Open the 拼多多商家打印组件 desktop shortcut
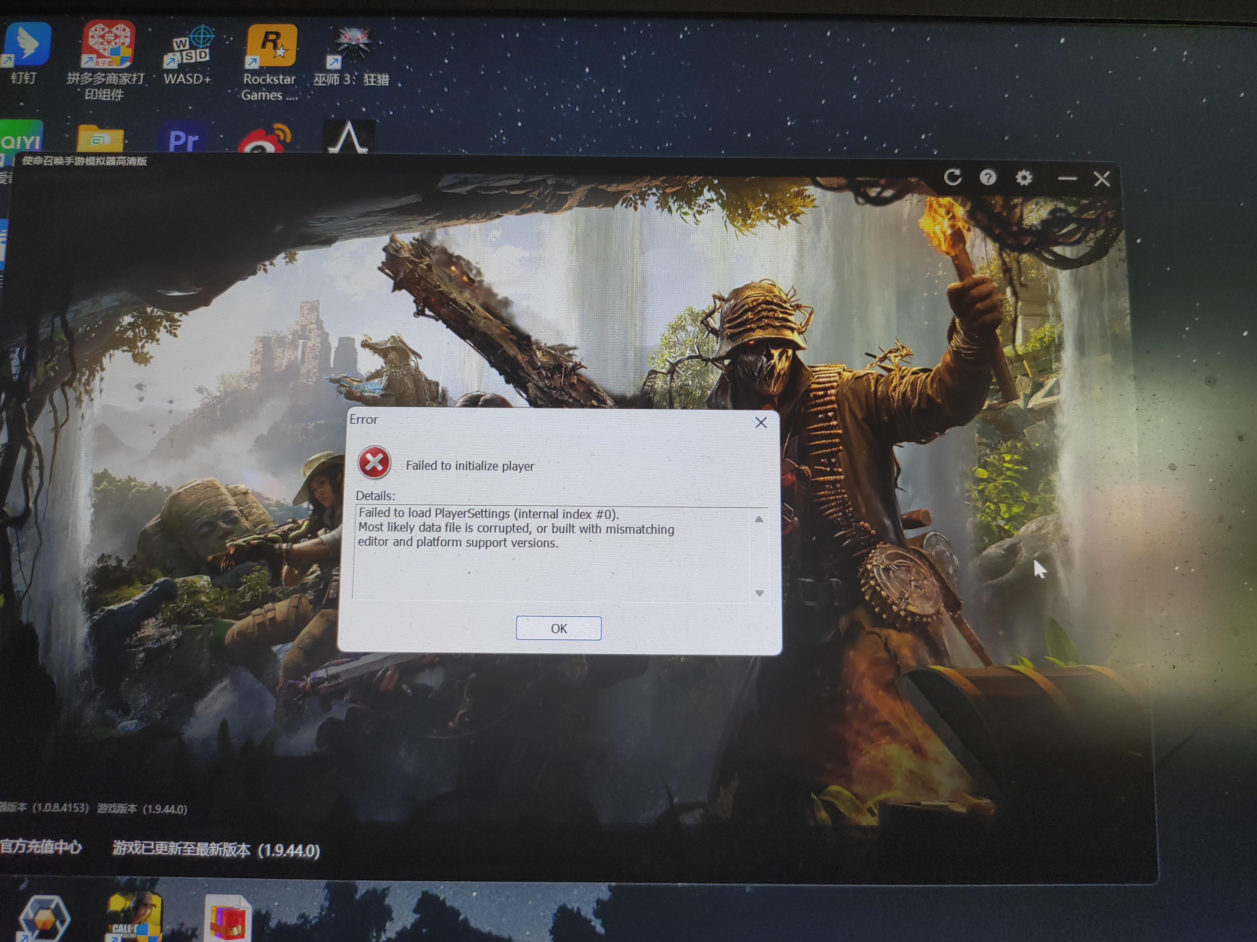 (x=106, y=61)
